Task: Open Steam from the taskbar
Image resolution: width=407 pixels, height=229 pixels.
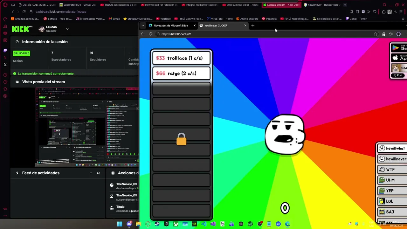Action: point(157,224)
